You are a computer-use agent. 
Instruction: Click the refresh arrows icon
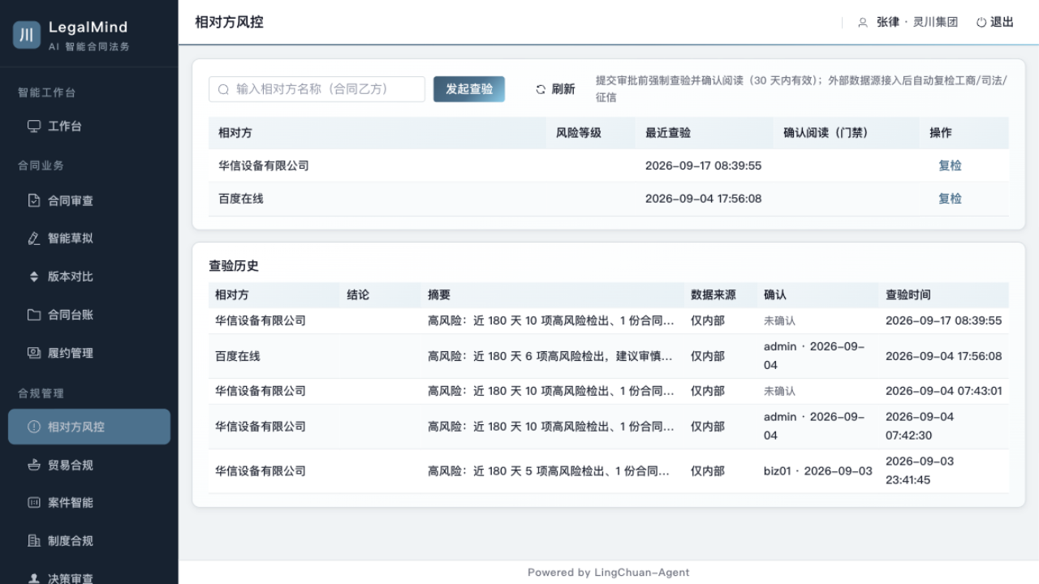(x=541, y=89)
